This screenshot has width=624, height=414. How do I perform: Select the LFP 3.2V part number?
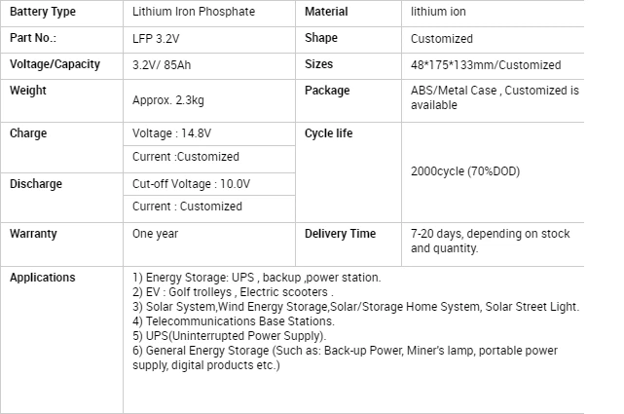[x=160, y=39]
